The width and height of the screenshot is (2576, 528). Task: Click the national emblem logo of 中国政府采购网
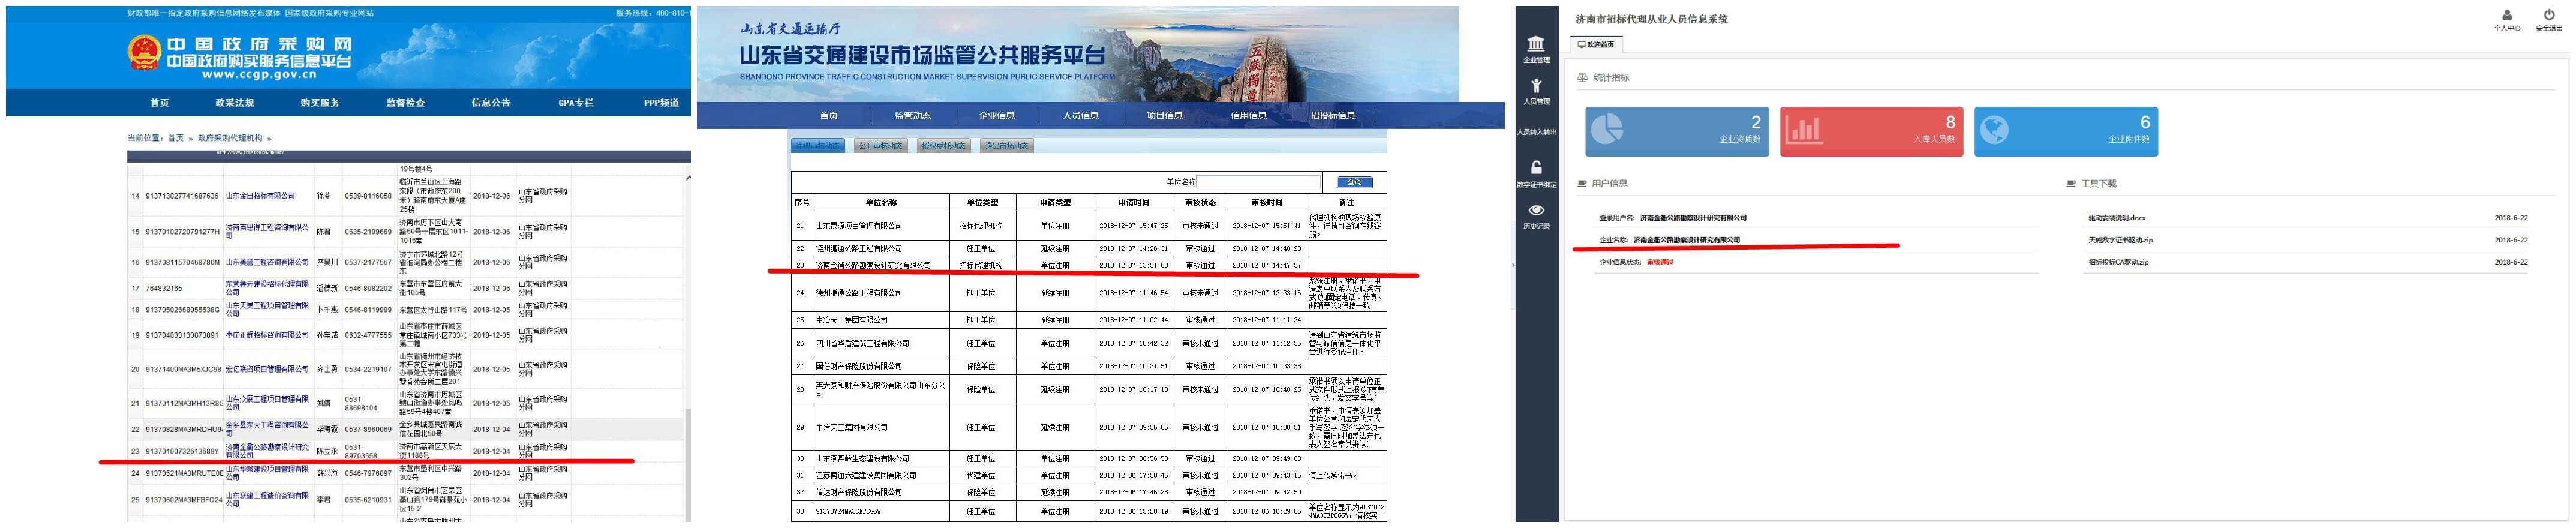pos(144,53)
